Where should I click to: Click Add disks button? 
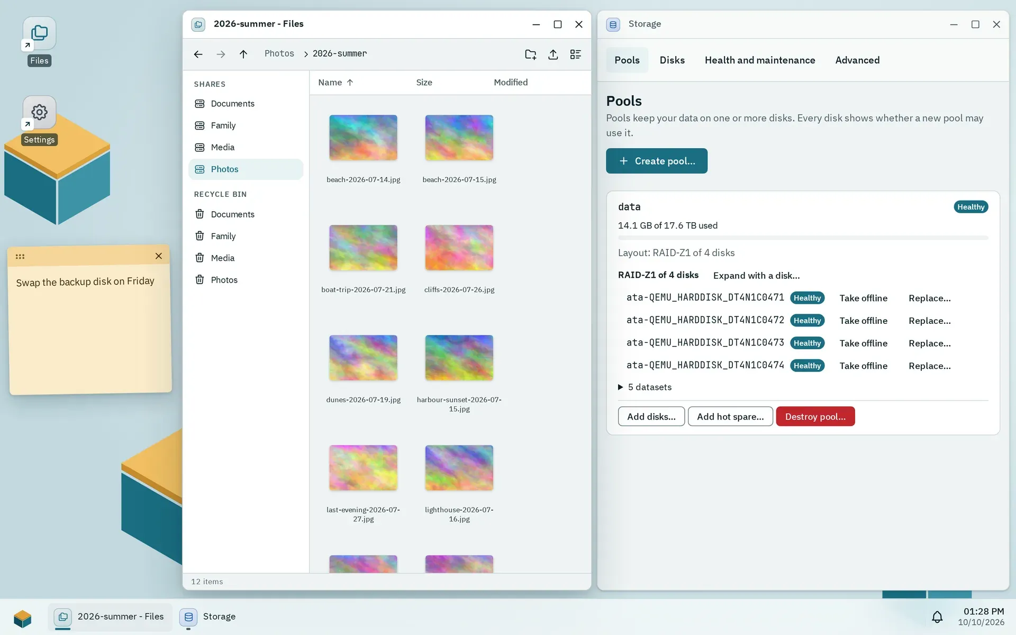[x=651, y=416]
